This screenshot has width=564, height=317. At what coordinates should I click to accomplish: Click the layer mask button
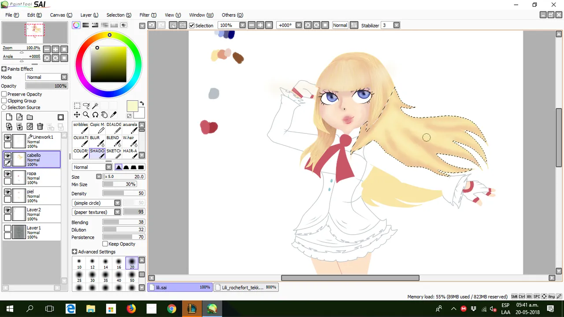[x=61, y=117]
